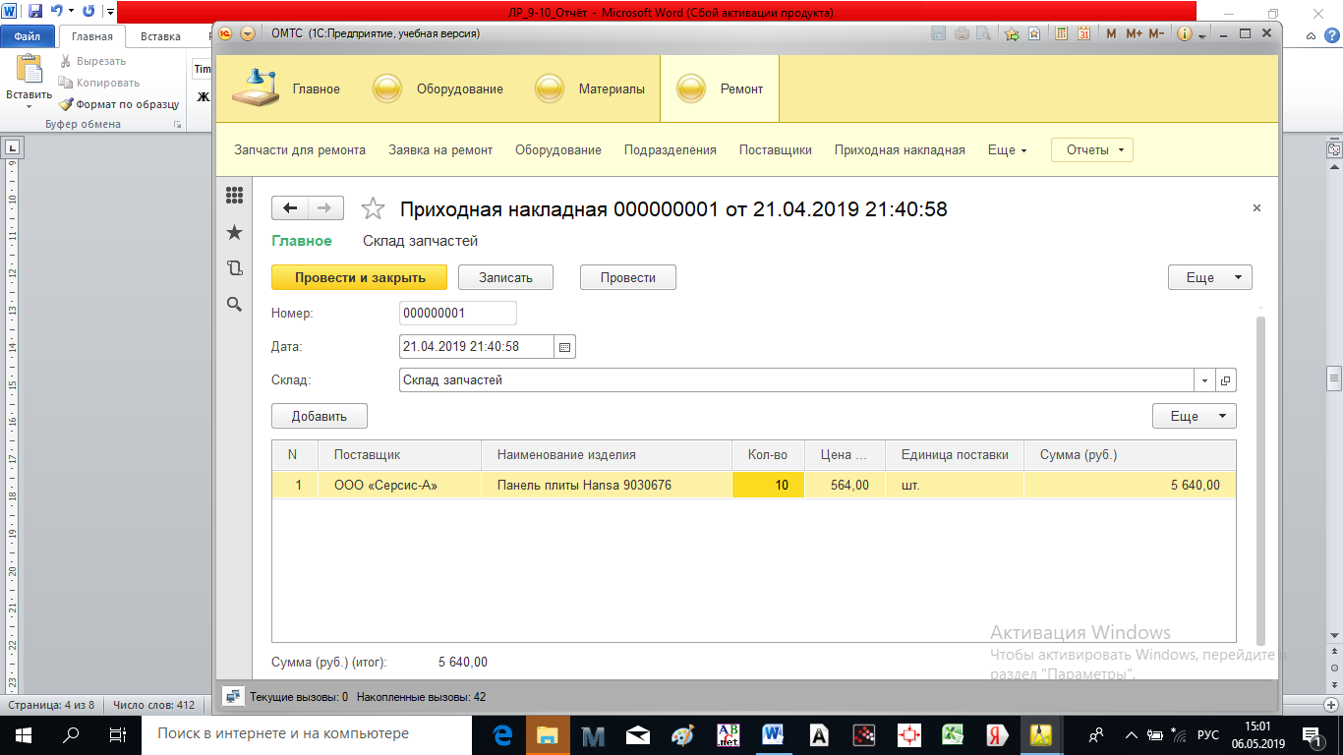Open Microsoft Edge from the taskbar
Viewport: 1343px width, 755px height.
coord(502,733)
